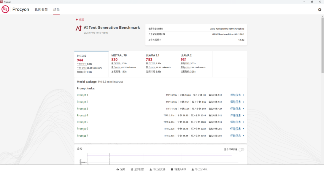The width and height of the screenshot is (324, 174).
Task: Click the LLAMA 2 score 931
Action: click(x=184, y=60)
